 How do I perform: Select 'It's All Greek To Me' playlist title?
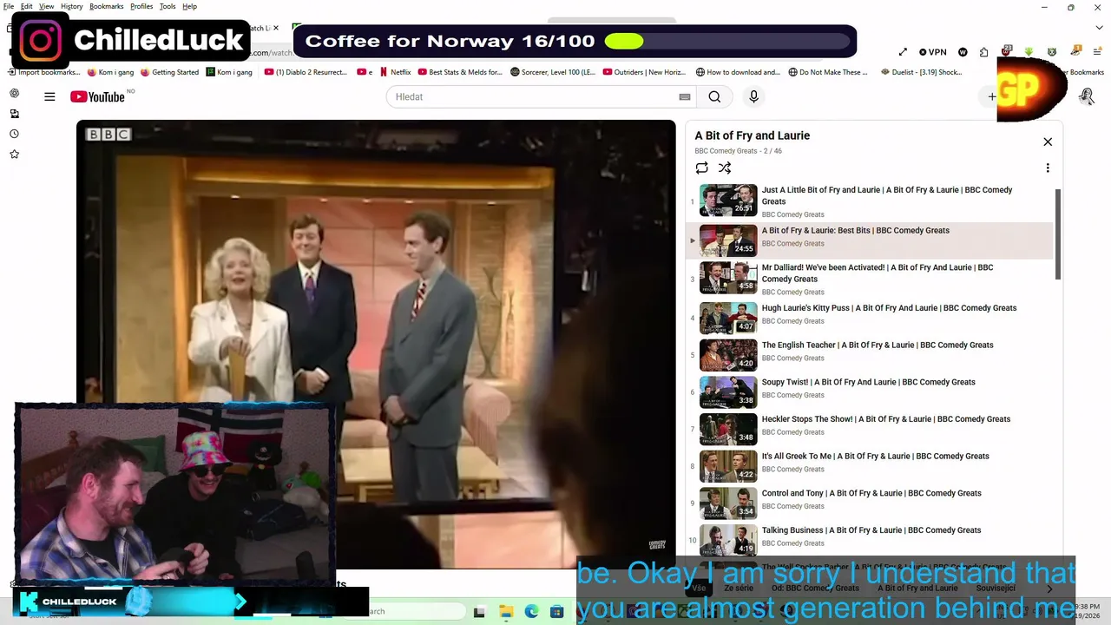click(875, 457)
